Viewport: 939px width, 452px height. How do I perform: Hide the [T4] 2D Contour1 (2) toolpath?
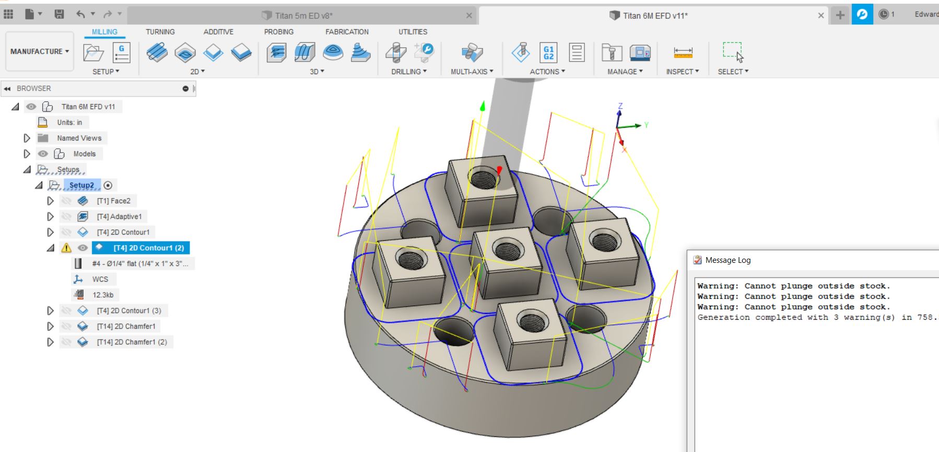click(83, 248)
